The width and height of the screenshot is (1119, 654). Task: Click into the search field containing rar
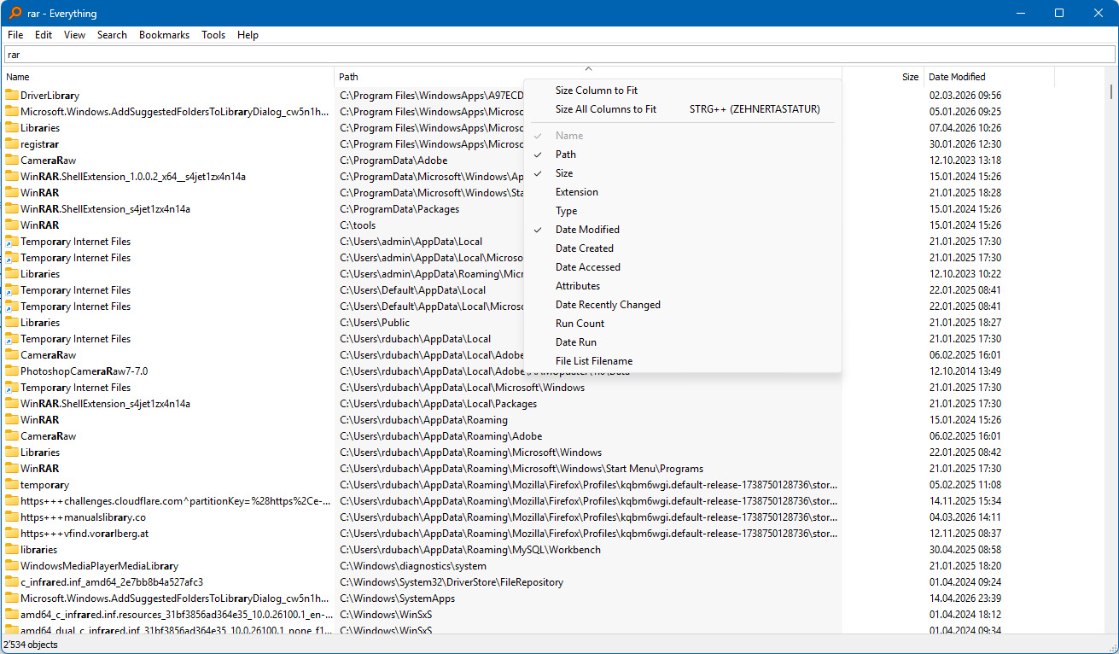click(559, 55)
